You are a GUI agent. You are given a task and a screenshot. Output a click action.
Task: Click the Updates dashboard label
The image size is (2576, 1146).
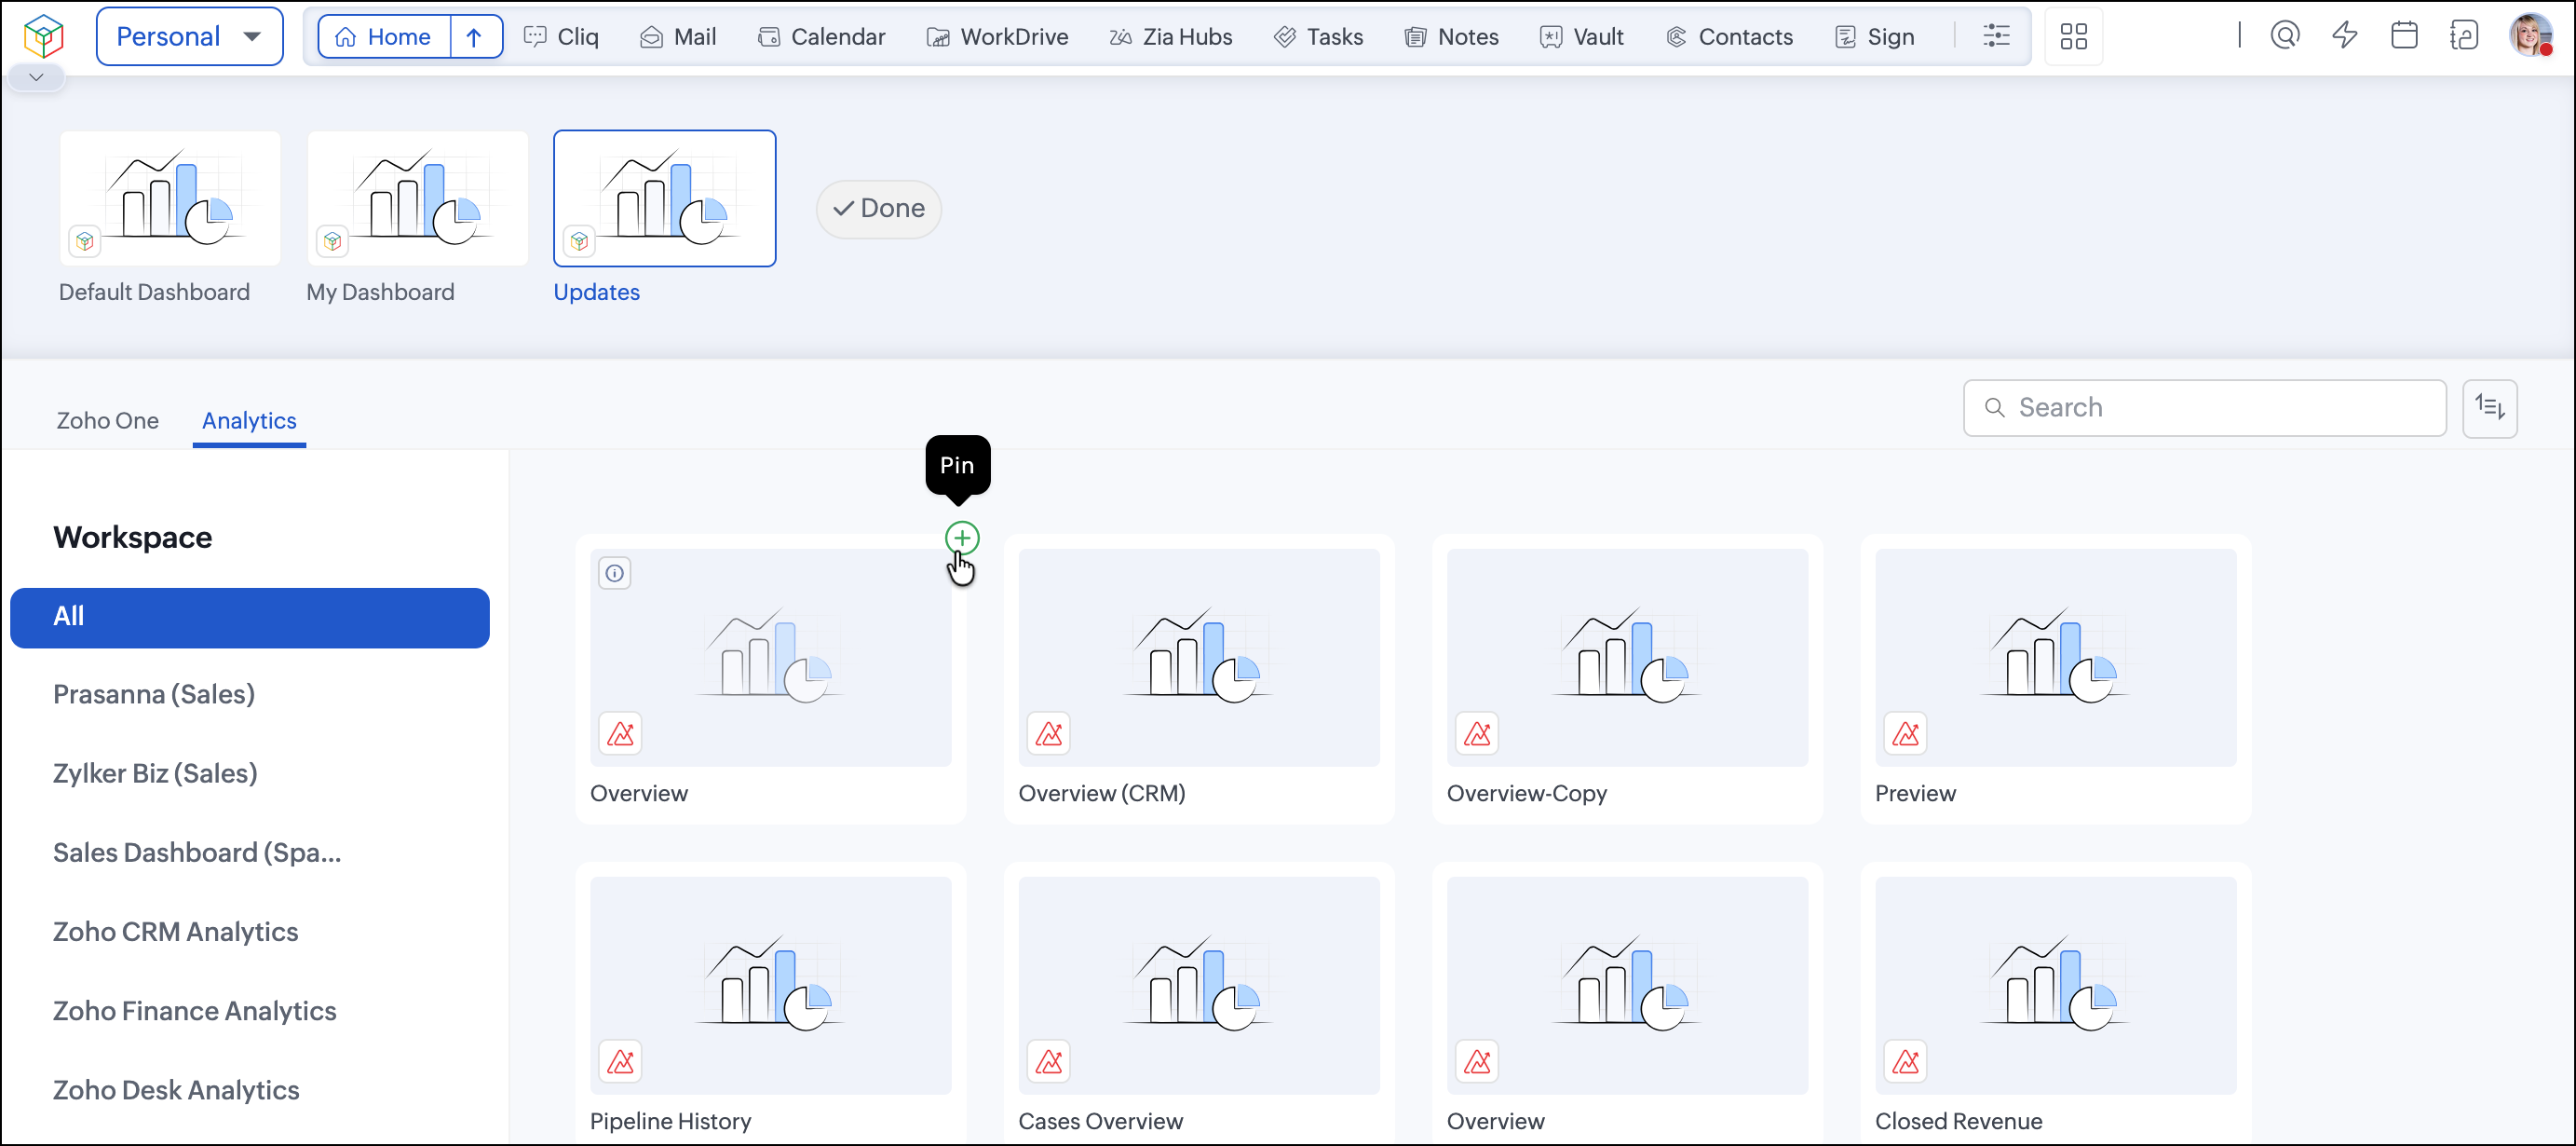tap(597, 292)
